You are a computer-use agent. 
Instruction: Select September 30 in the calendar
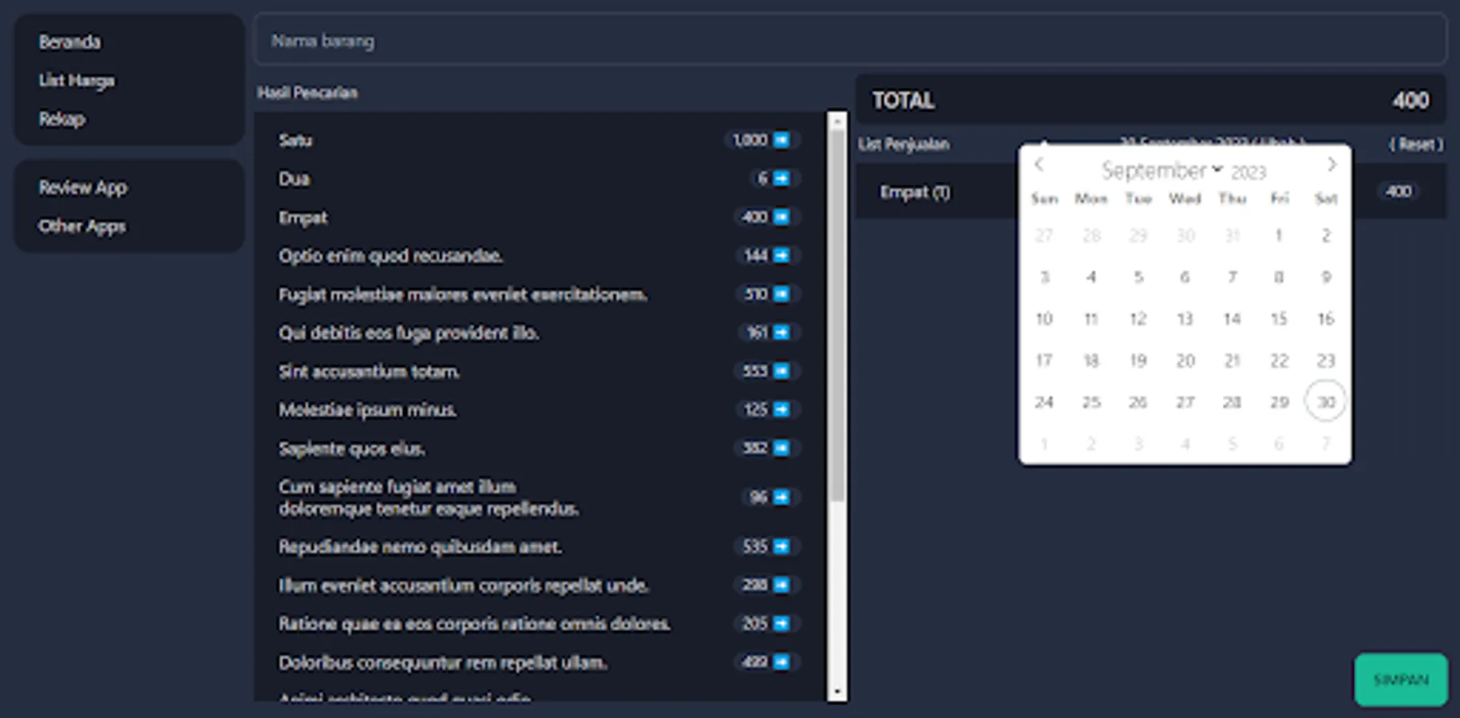coord(1326,402)
